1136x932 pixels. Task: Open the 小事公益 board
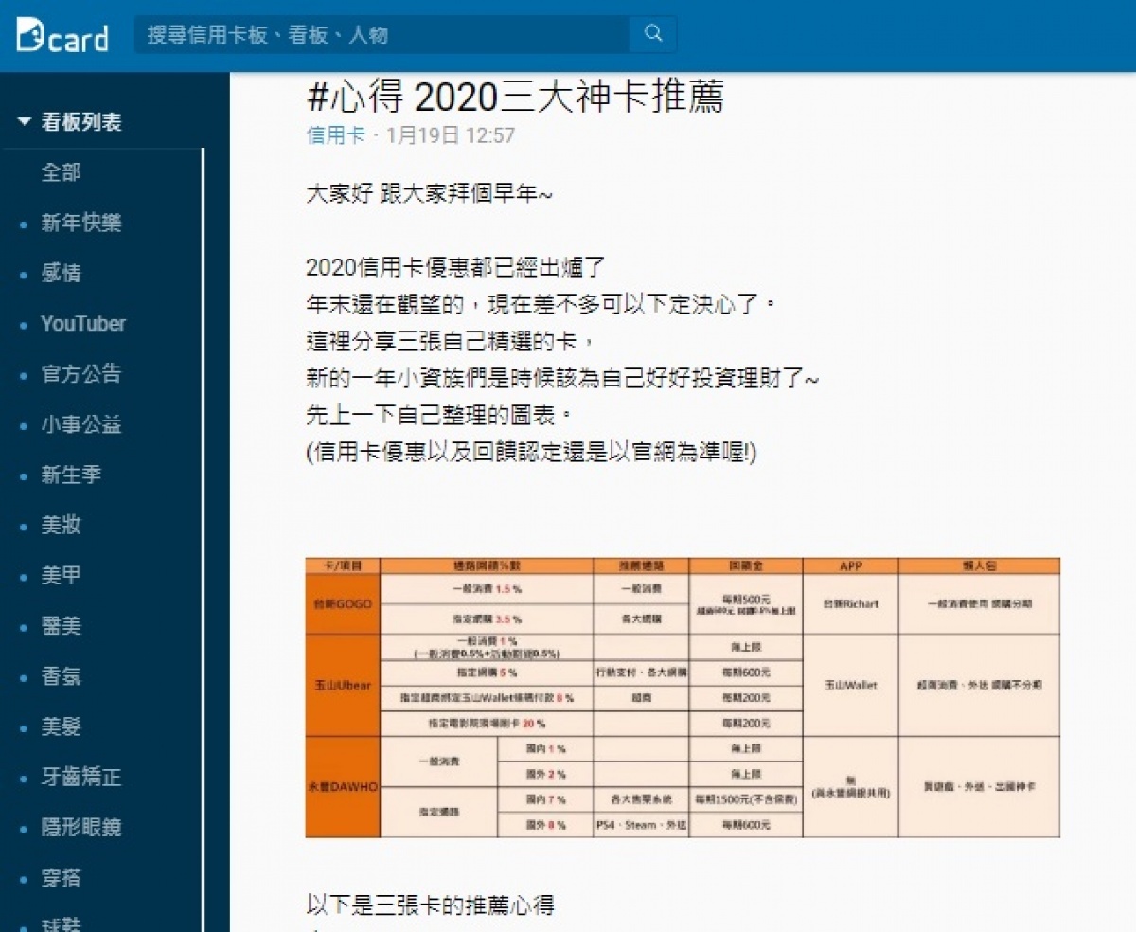(x=81, y=424)
